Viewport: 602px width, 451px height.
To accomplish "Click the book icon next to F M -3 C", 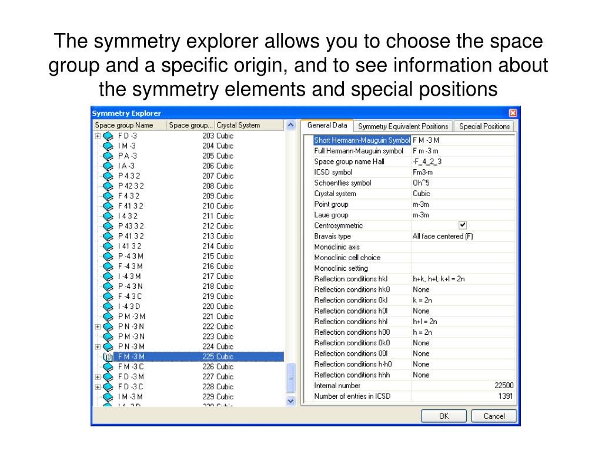I will (x=108, y=367).
